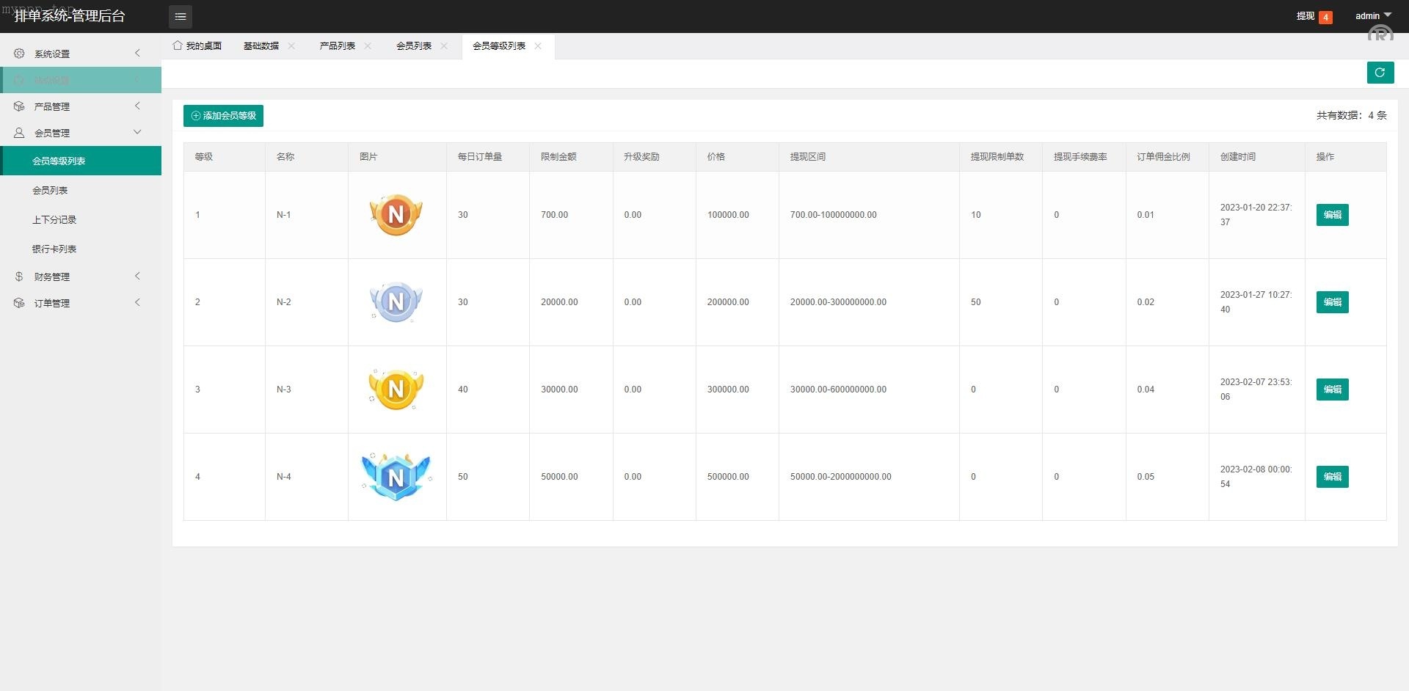This screenshot has height=691, width=1409.
Task: Click the 提现 notification badge
Action: 1325,17
